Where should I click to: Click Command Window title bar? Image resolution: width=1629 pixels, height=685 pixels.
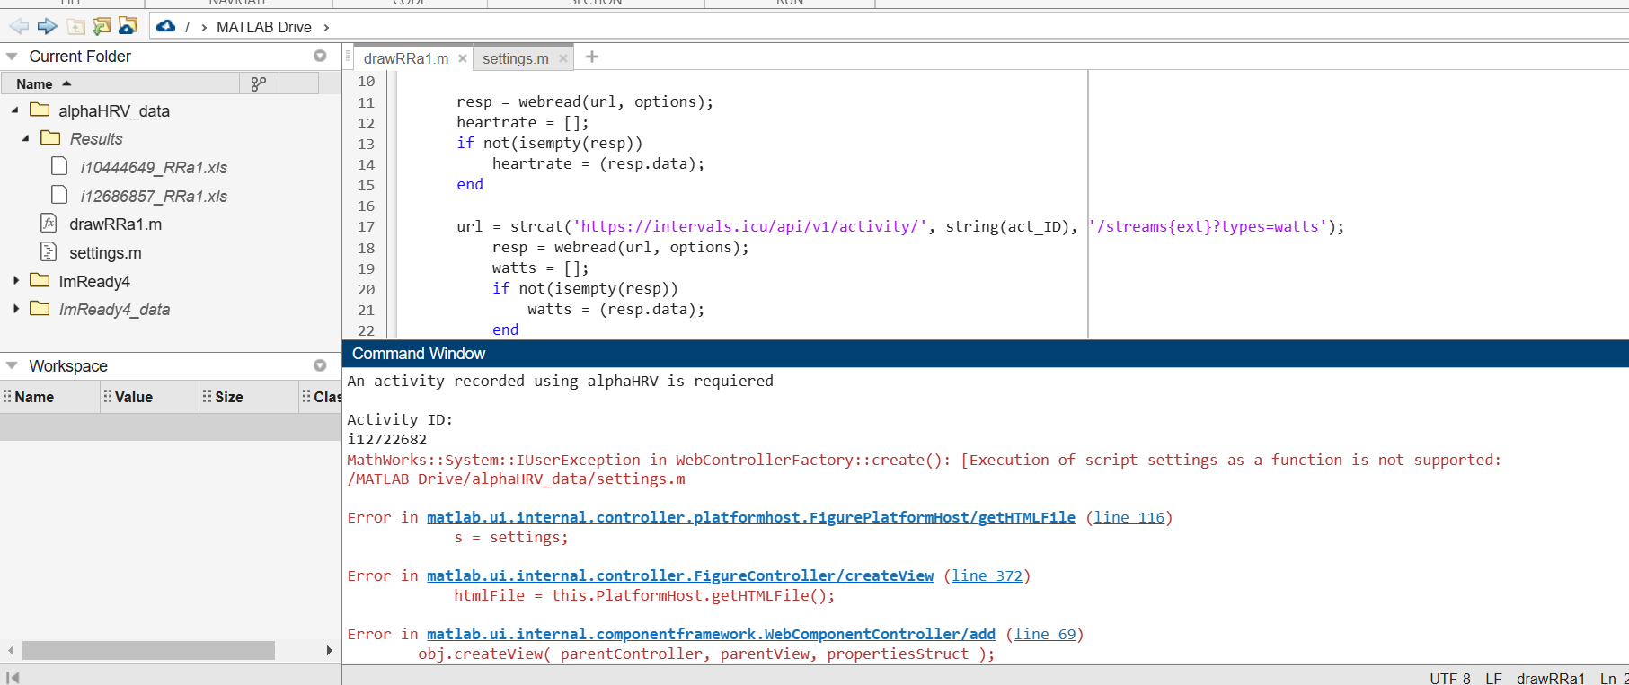[986, 354]
